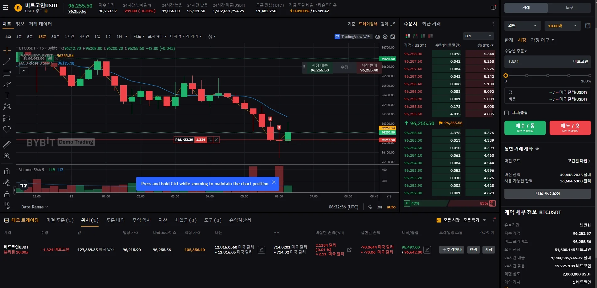Show buy-orders-only order book view
The image size is (597, 288).
(x=423, y=36)
